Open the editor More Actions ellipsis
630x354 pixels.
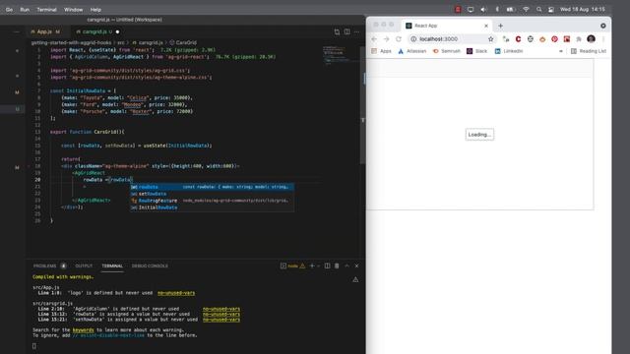(x=356, y=31)
